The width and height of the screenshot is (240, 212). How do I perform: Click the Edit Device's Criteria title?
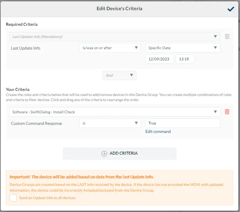119,8
